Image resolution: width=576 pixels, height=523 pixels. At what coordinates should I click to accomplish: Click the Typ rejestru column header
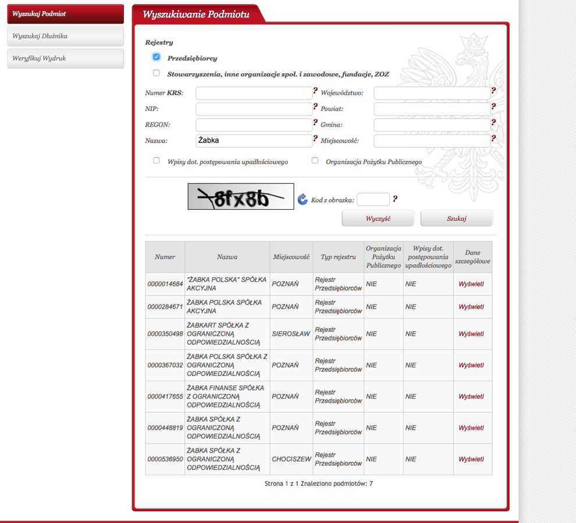pos(338,257)
